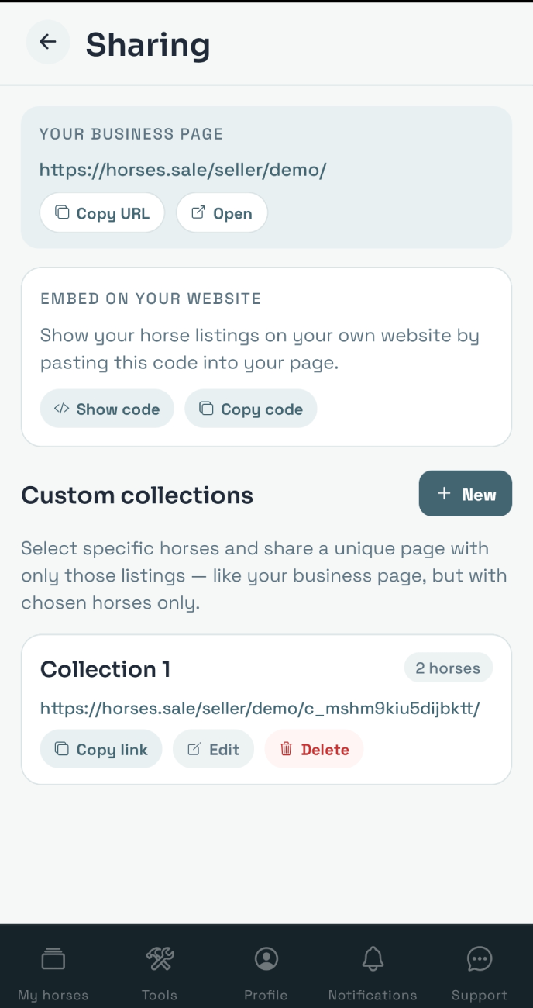Screen dimensions: 533x1008
Task: Edit Collection 1
Action: (x=214, y=749)
